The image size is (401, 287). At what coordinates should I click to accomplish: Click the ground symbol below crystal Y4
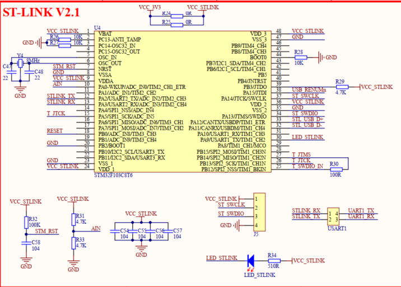coord(20,90)
